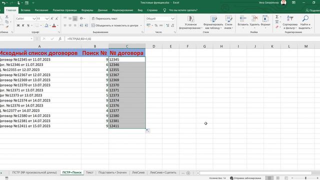Image resolution: width=320 pixels, height=180 pixels.
Task: Toggle bold Ж formatting
Action: [x=18, y=25]
